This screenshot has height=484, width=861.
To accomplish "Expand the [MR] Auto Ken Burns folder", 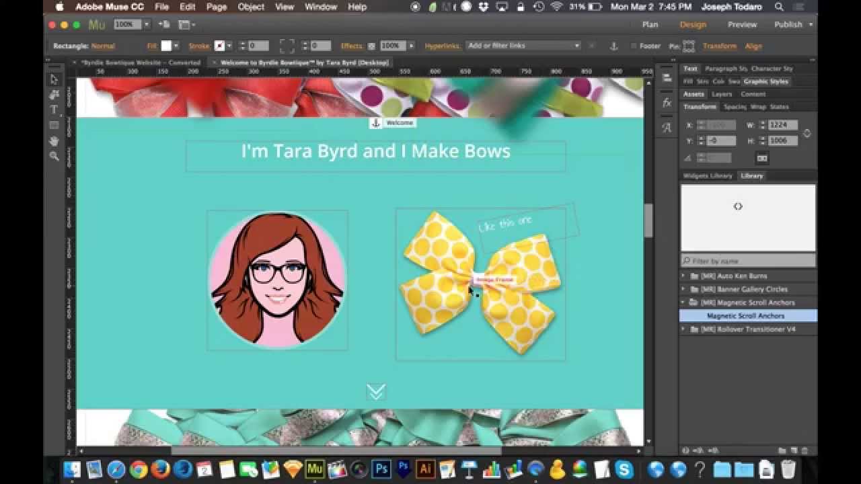I will point(683,276).
